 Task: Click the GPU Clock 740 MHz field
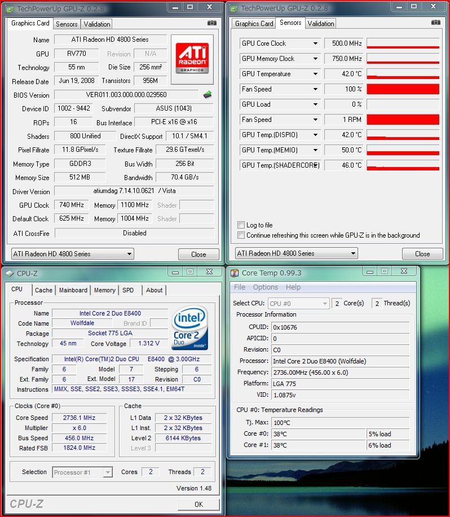[72, 205]
